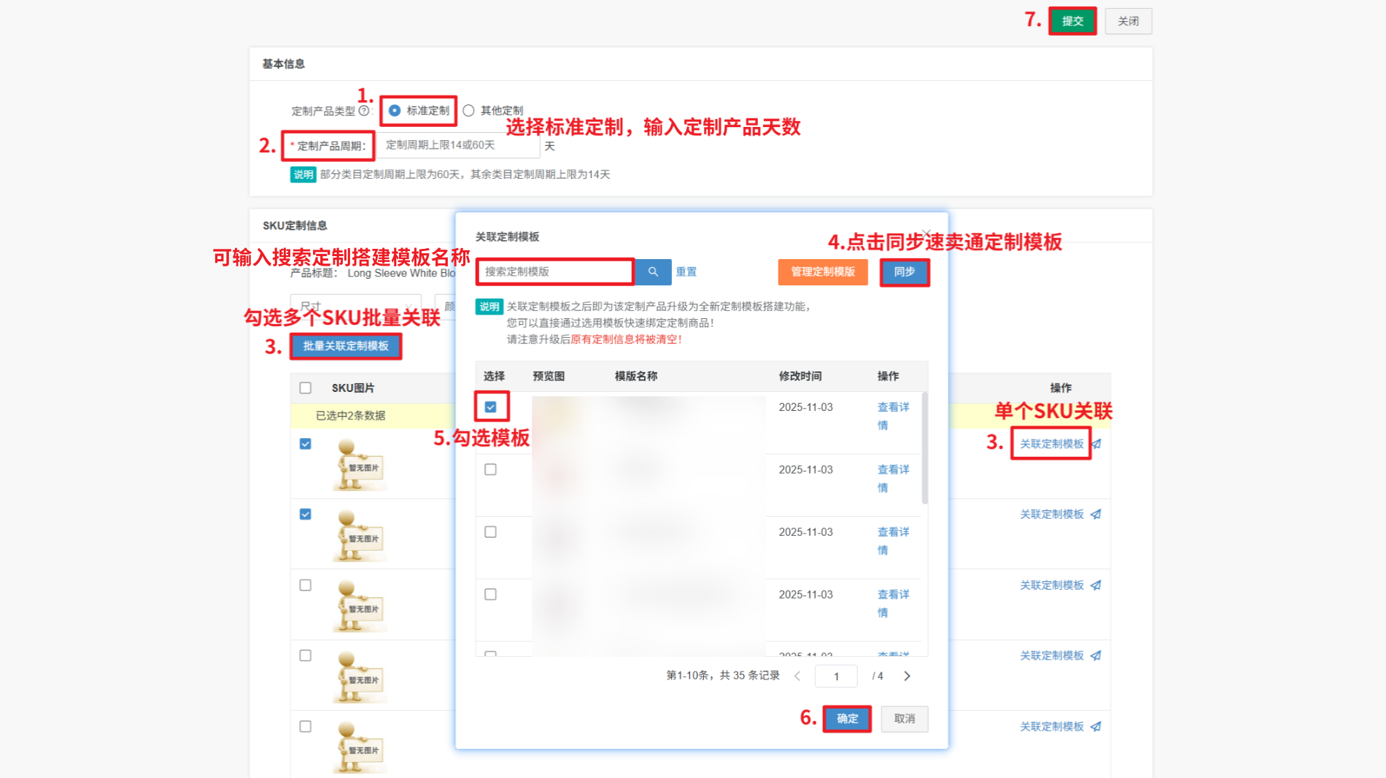Image resolution: width=1386 pixels, height=778 pixels.
Task: Click the 重置 link
Action: point(686,271)
